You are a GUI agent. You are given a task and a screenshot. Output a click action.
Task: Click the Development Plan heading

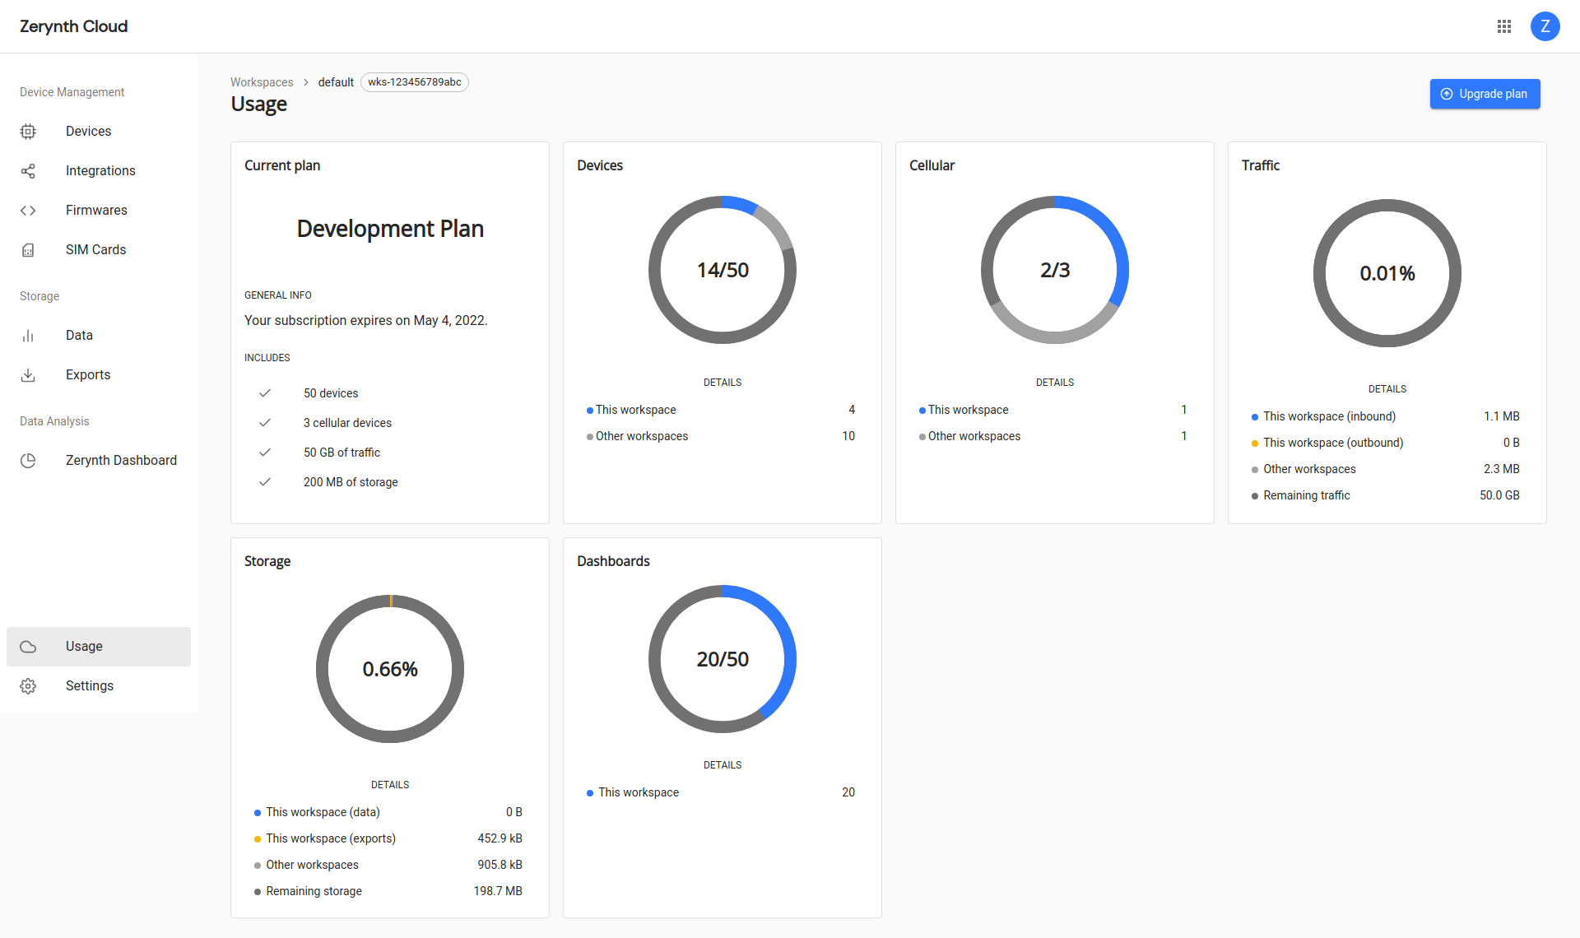(390, 229)
